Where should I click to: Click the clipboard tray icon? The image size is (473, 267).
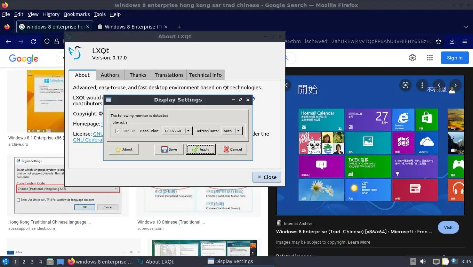[x=446, y=261]
